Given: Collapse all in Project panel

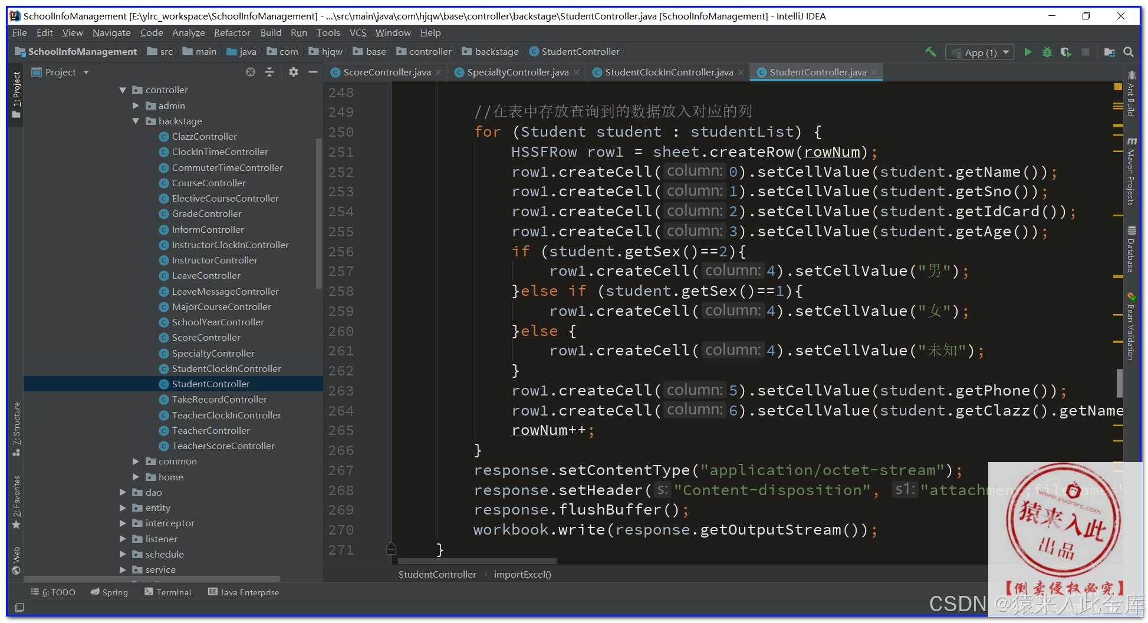Looking at the screenshot, I should (269, 72).
